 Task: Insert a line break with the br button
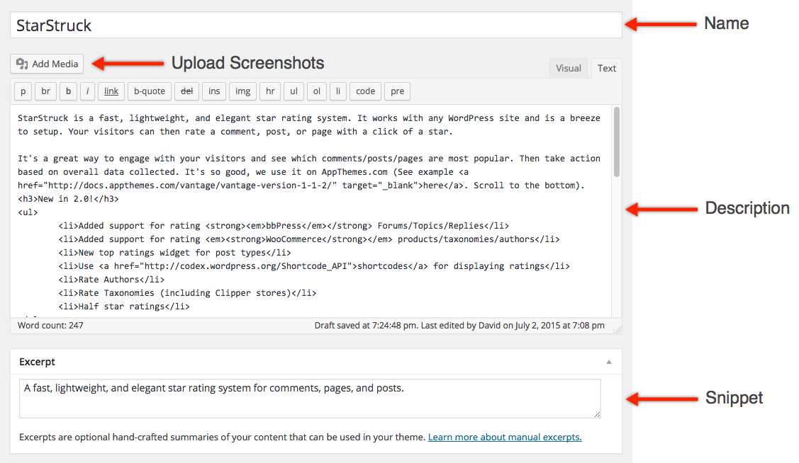[x=45, y=91]
